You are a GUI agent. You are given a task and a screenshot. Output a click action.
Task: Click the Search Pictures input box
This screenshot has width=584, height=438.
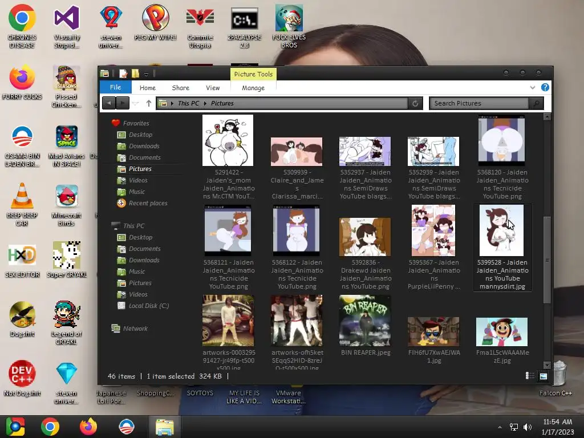coord(479,103)
